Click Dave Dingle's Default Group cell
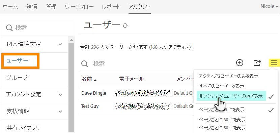280x133 pixels. 184,93
